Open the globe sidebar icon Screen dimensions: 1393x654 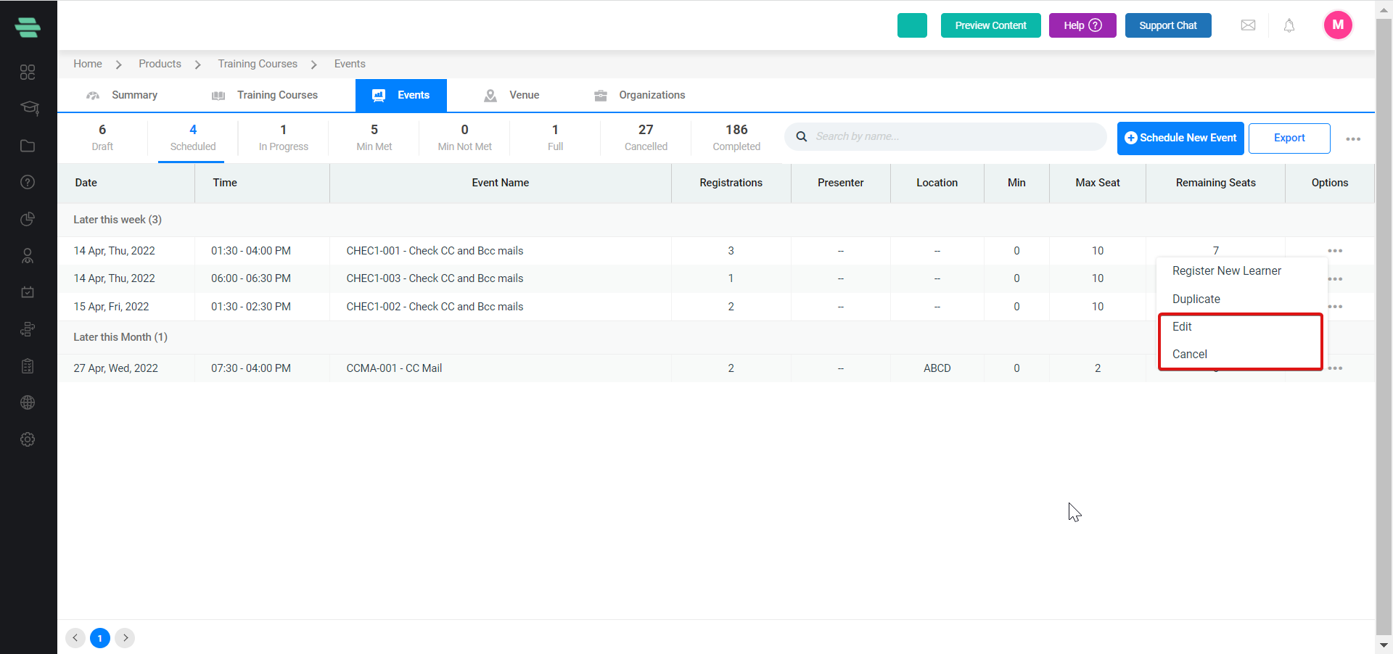[x=28, y=402]
